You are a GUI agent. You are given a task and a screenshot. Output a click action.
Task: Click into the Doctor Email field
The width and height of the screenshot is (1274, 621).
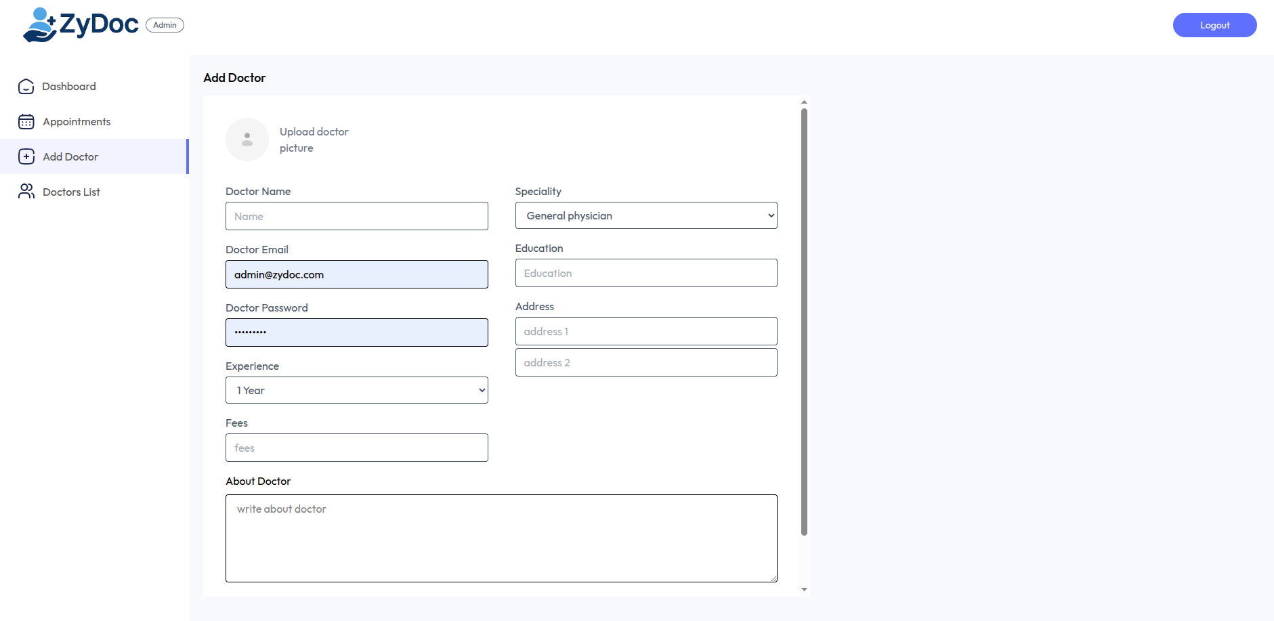point(356,274)
